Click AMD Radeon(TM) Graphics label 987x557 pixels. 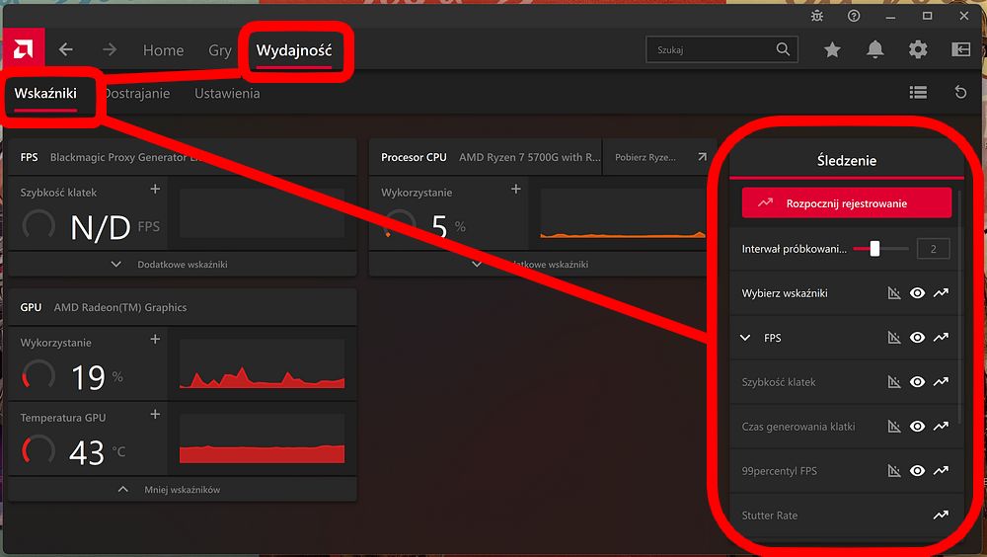click(x=120, y=307)
